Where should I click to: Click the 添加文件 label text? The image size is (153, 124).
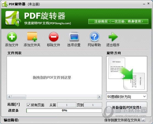pyautogui.click(x=12, y=45)
